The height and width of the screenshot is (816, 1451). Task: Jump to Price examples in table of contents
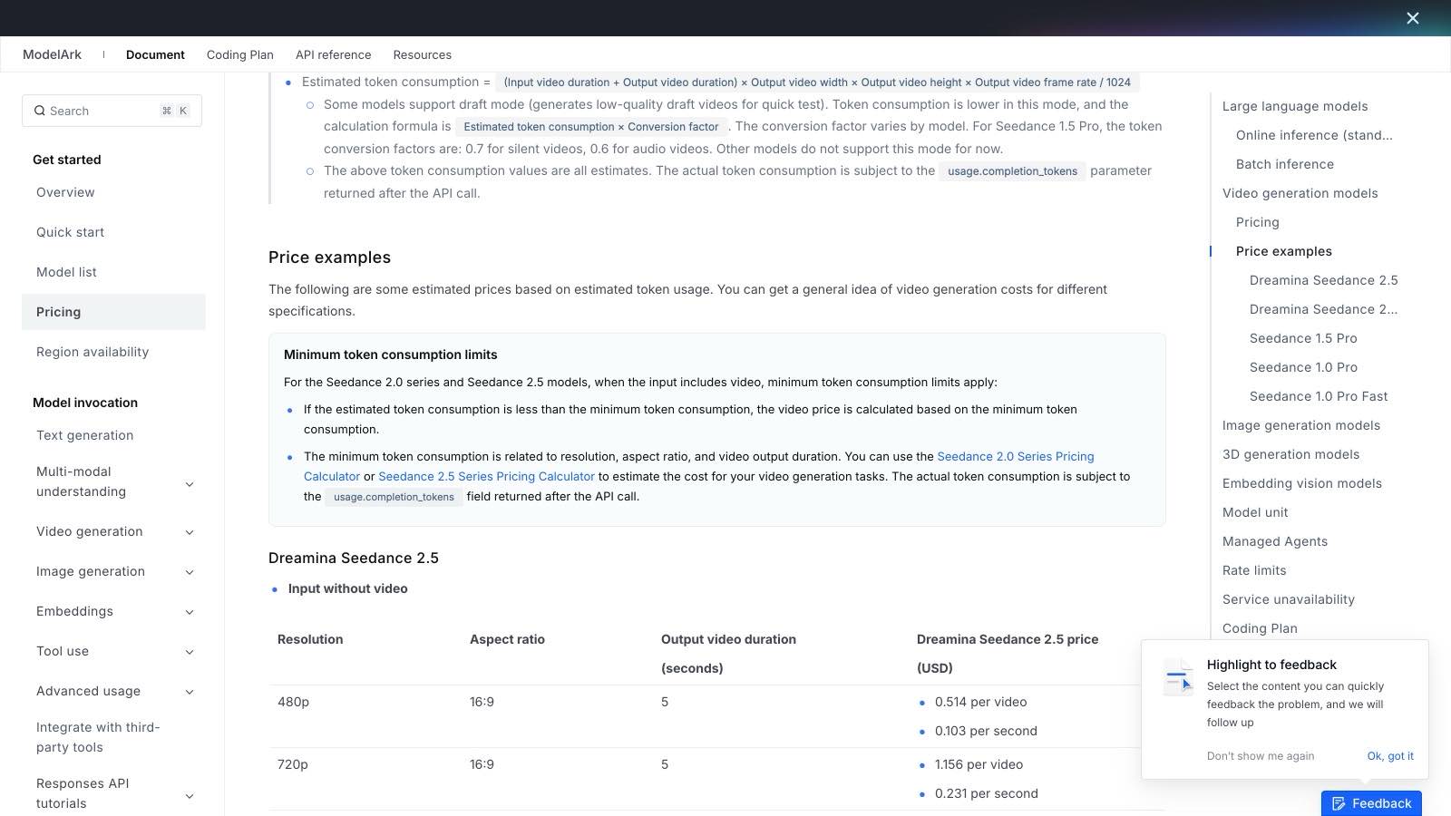click(1284, 251)
